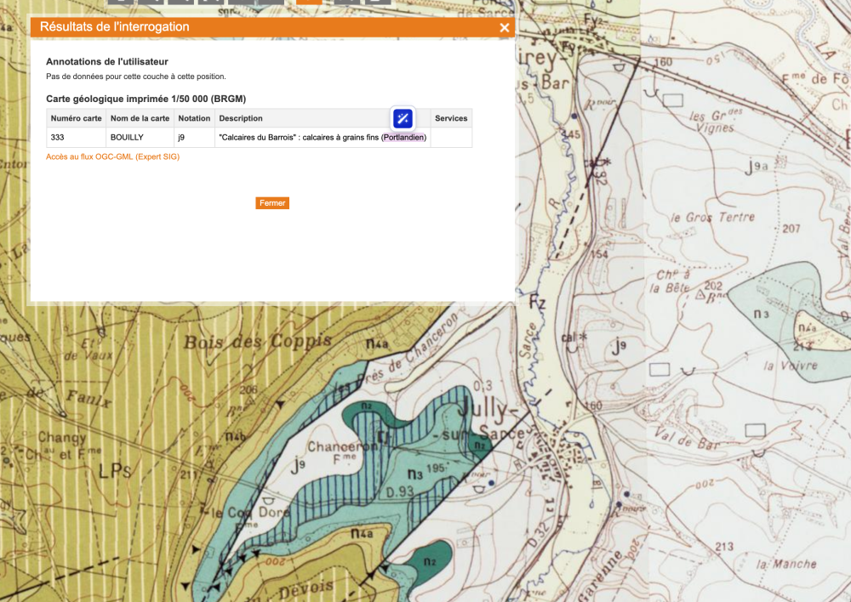Click the orange active toolbar button at top
851x602 pixels.
[x=310, y=2]
